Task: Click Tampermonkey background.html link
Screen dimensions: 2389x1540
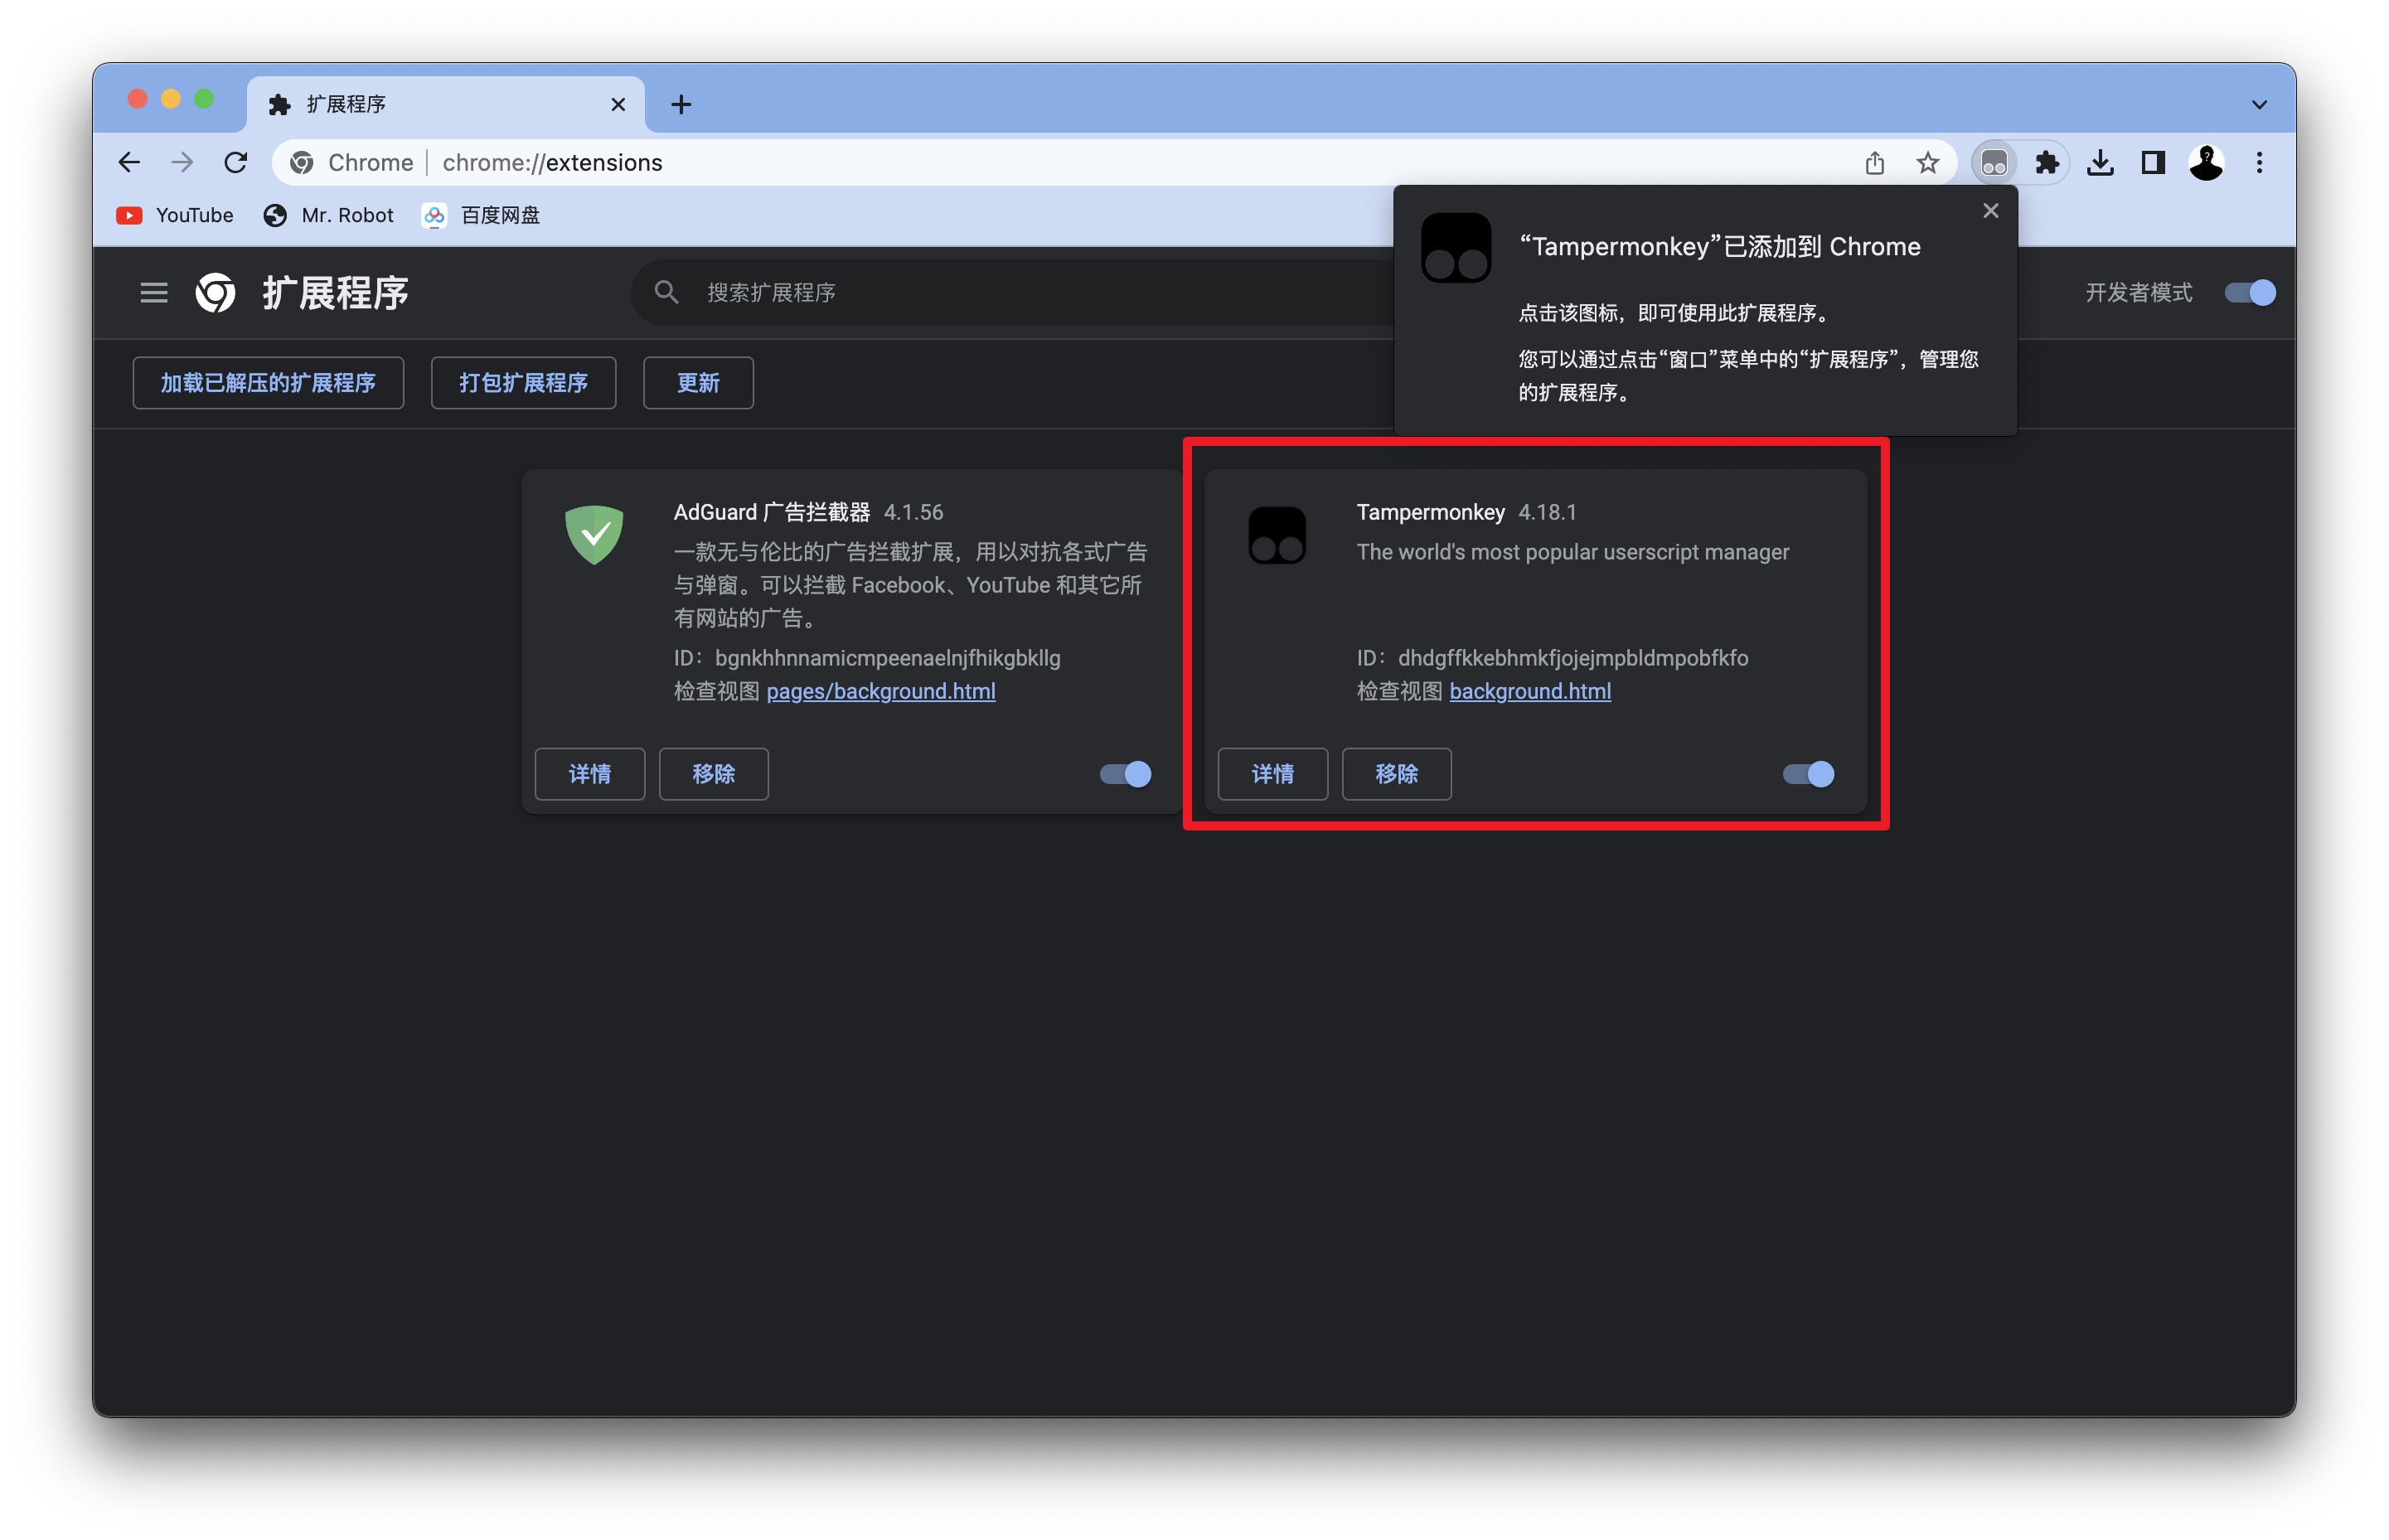Action: [x=1529, y=691]
